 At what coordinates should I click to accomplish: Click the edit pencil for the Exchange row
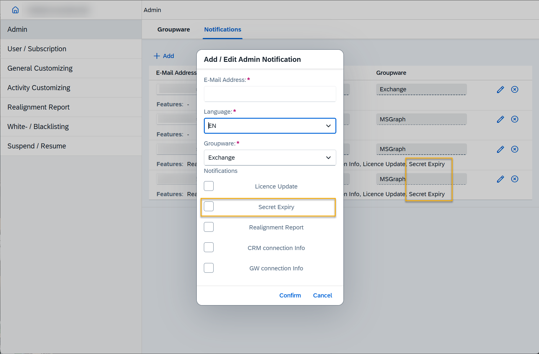pyautogui.click(x=500, y=90)
